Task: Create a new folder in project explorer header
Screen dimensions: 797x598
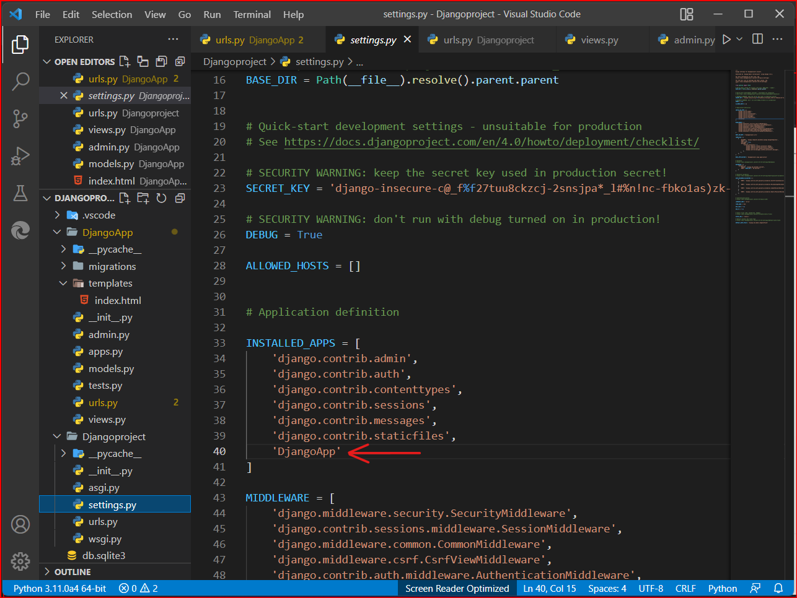Action: 143,198
